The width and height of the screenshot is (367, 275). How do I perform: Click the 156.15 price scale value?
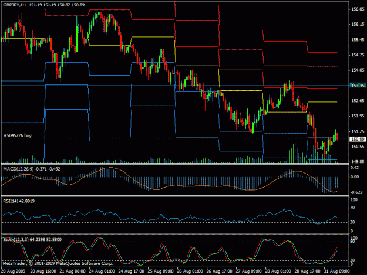[358, 24]
